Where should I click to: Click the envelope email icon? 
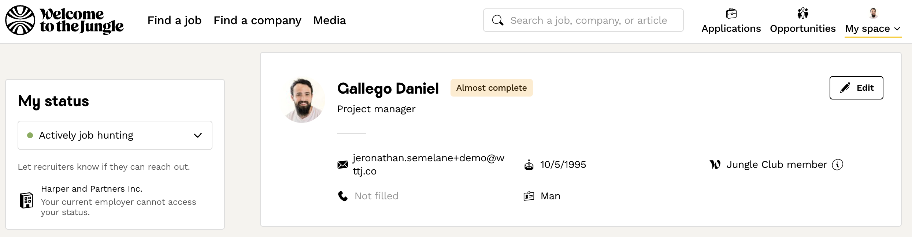click(x=342, y=165)
